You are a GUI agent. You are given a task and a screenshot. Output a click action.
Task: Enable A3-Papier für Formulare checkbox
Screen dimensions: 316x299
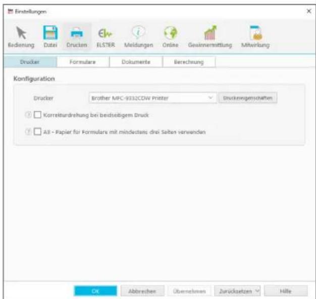tap(37, 132)
